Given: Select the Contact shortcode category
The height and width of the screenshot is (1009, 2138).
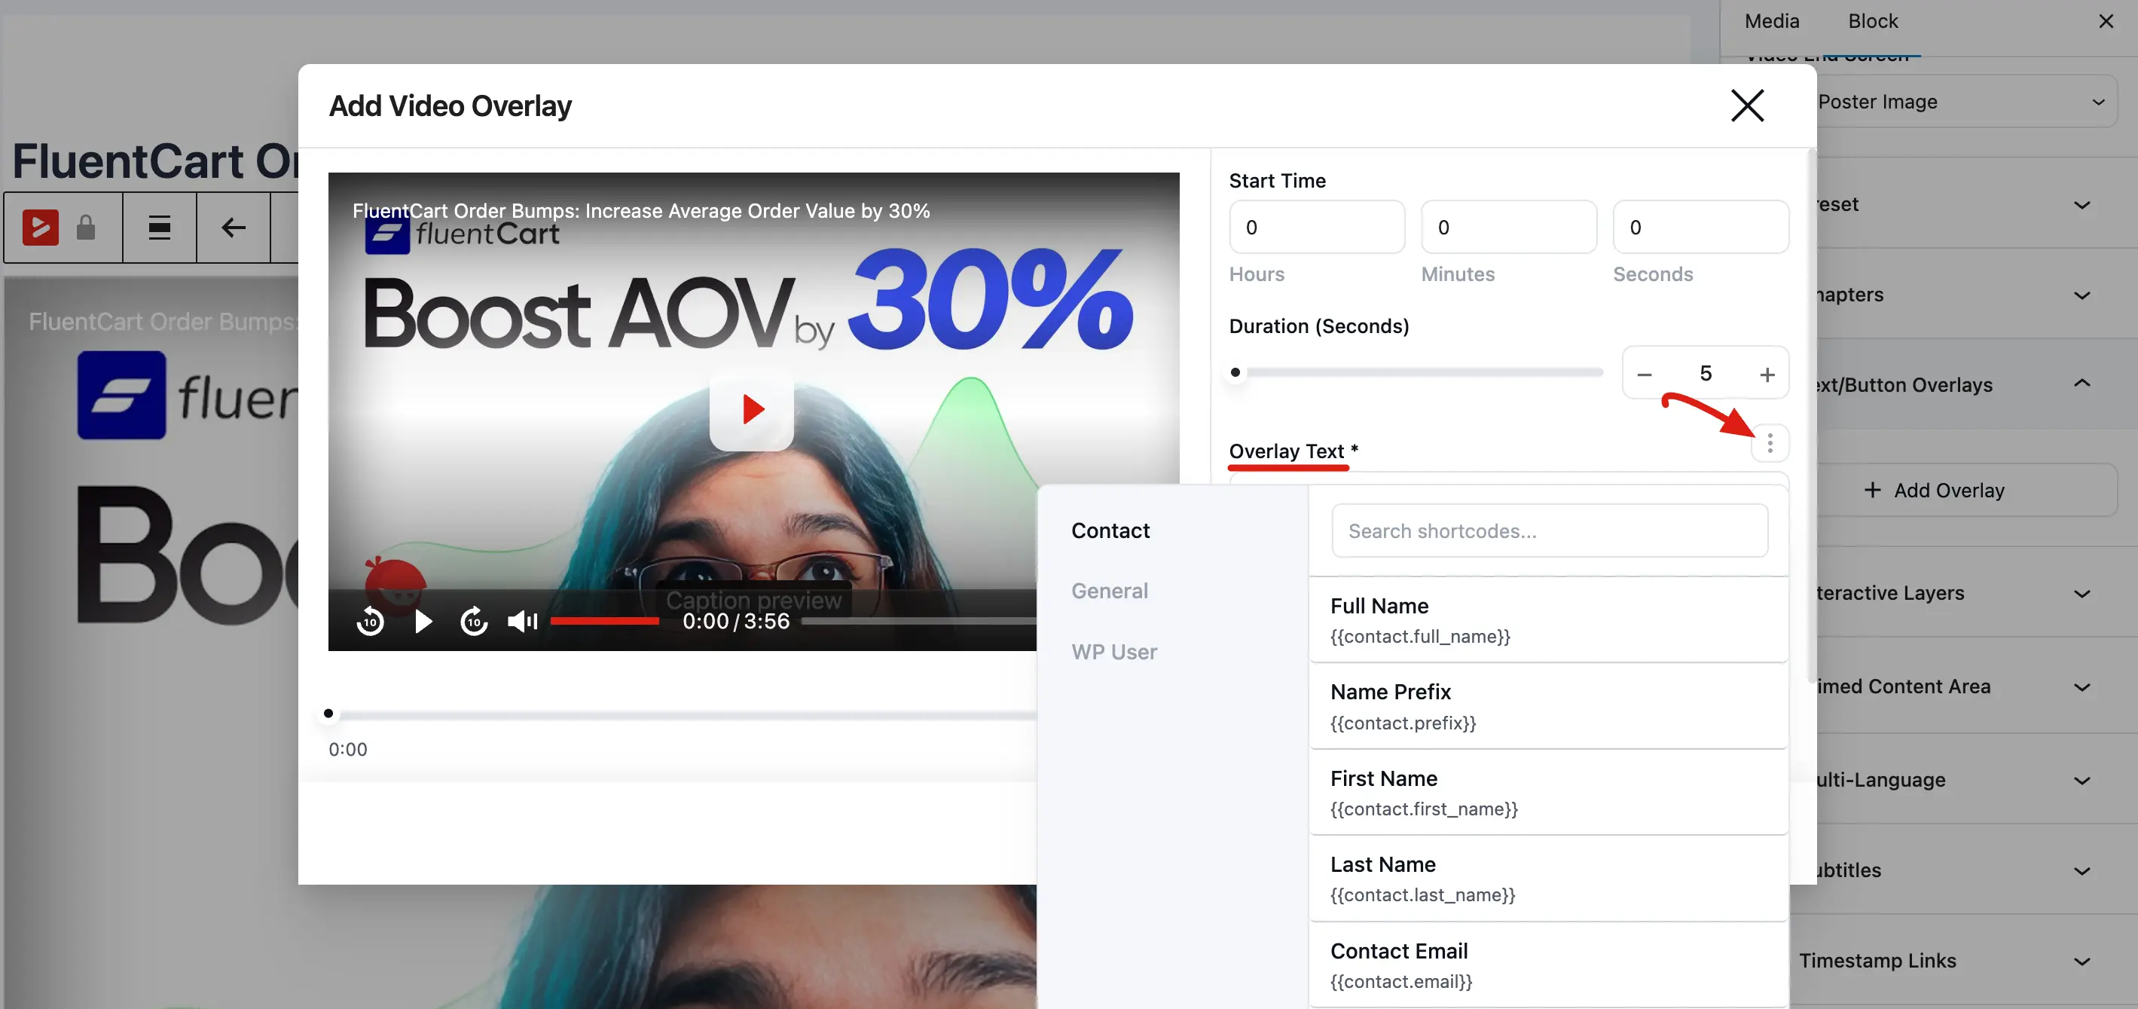Looking at the screenshot, I should pyautogui.click(x=1110, y=531).
